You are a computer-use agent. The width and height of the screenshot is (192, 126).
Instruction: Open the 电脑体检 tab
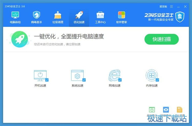tap(15, 17)
